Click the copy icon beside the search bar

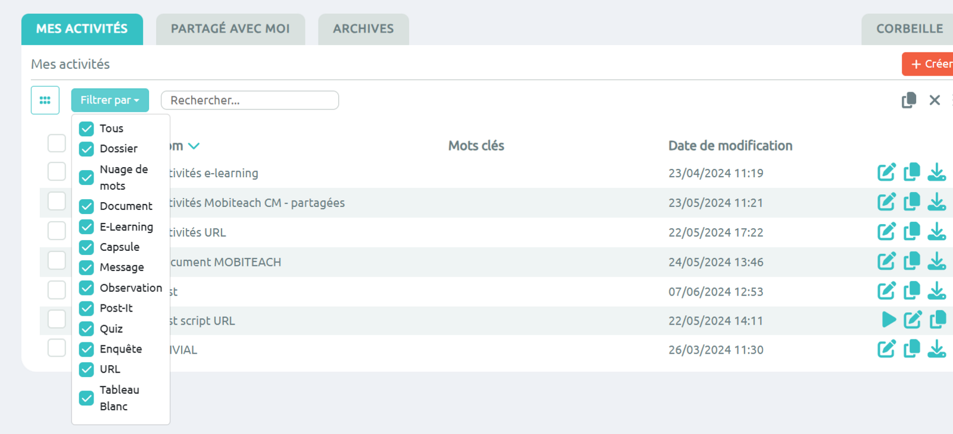click(909, 100)
